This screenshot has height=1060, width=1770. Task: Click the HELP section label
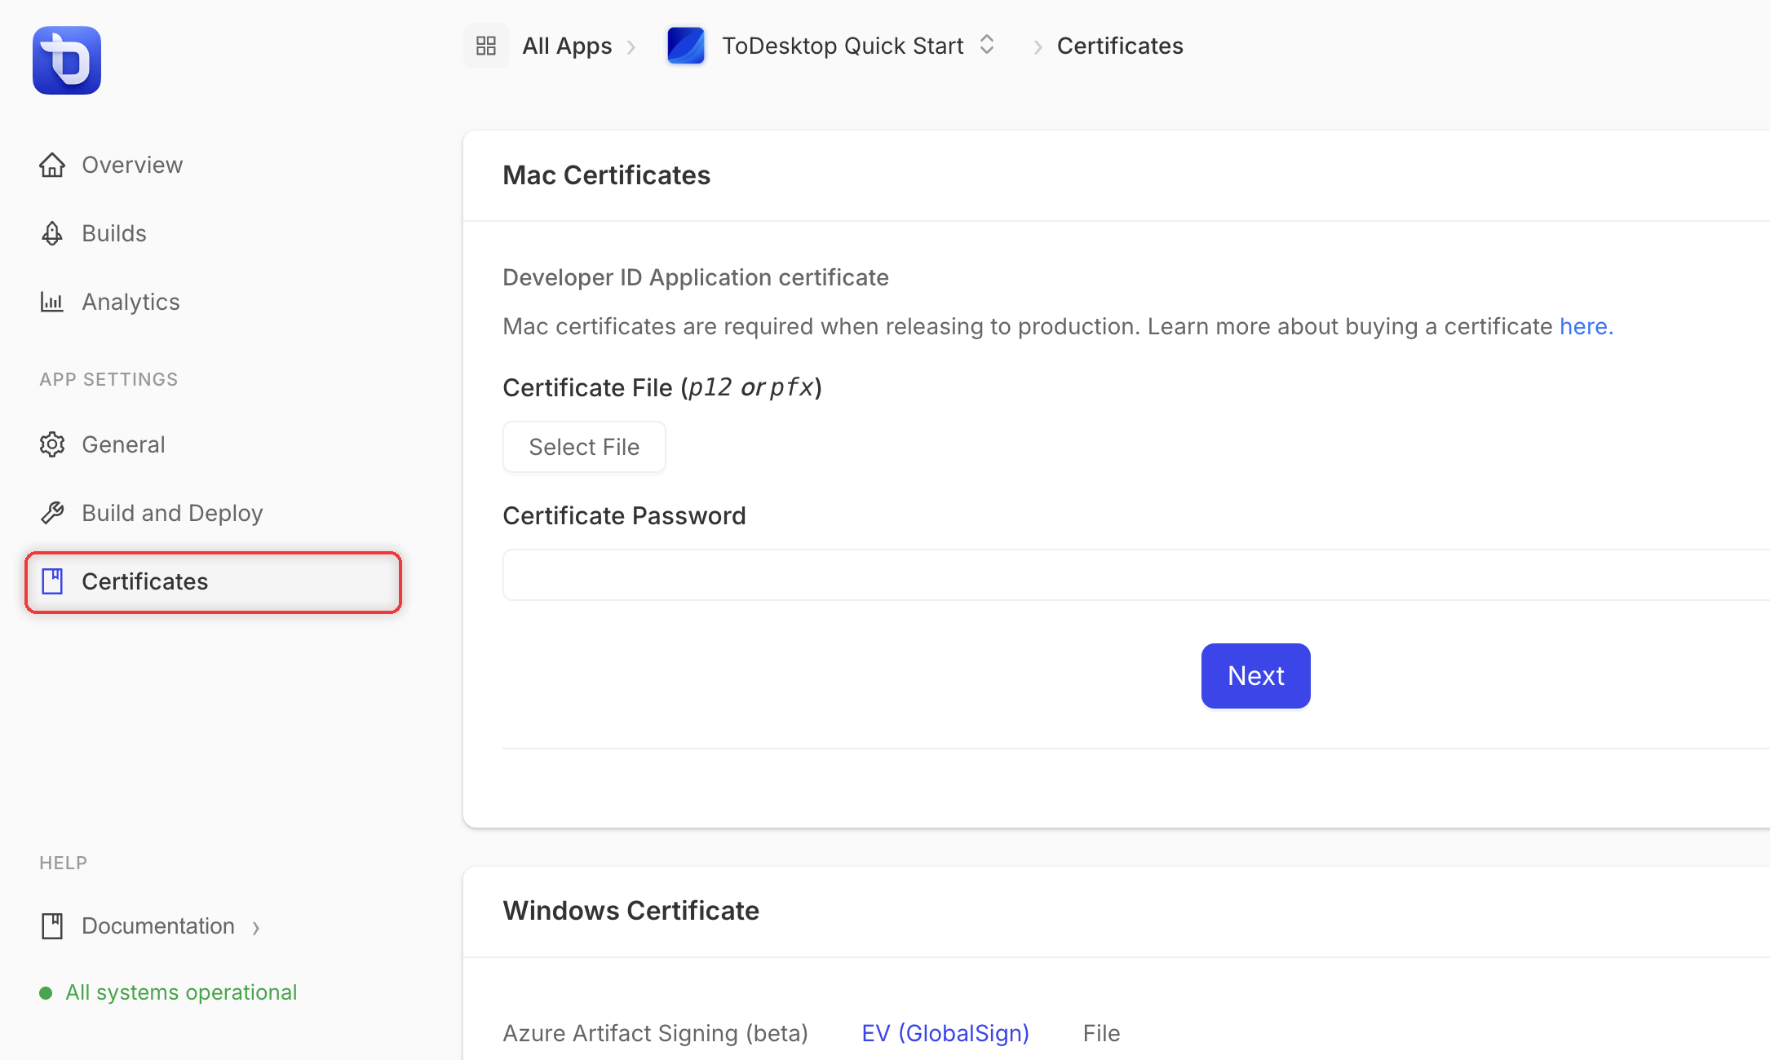click(63, 863)
